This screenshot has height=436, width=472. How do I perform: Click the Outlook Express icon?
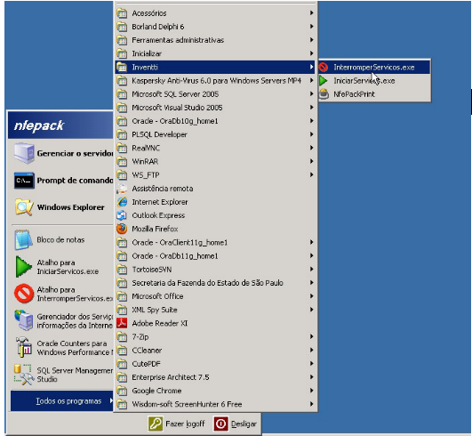[122, 215]
